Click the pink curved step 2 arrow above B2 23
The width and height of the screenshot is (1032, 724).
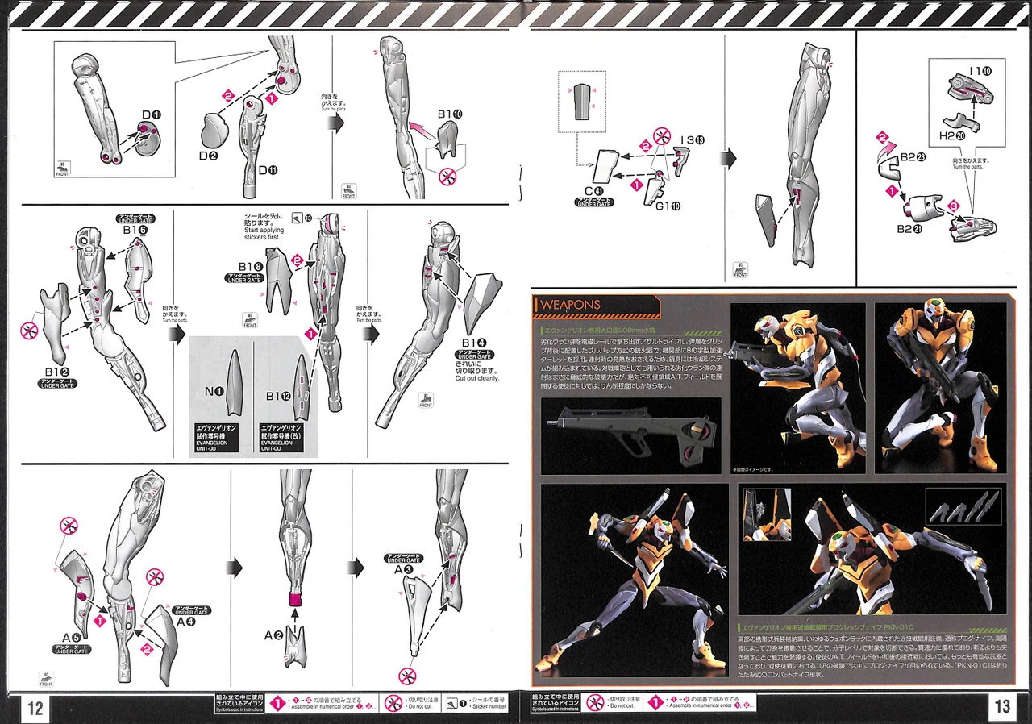[x=884, y=143]
